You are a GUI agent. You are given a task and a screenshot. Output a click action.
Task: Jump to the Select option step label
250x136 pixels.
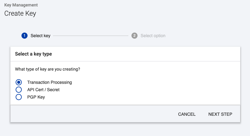[x=153, y=36]
